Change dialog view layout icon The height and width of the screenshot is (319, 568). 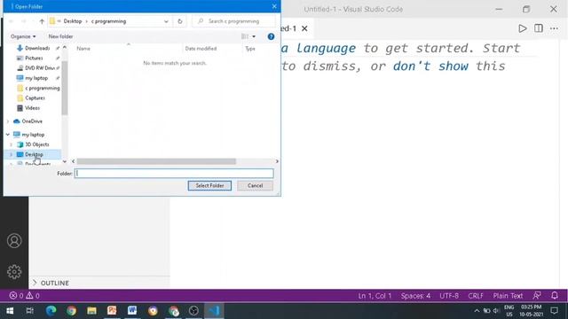(x=245, y=36)
